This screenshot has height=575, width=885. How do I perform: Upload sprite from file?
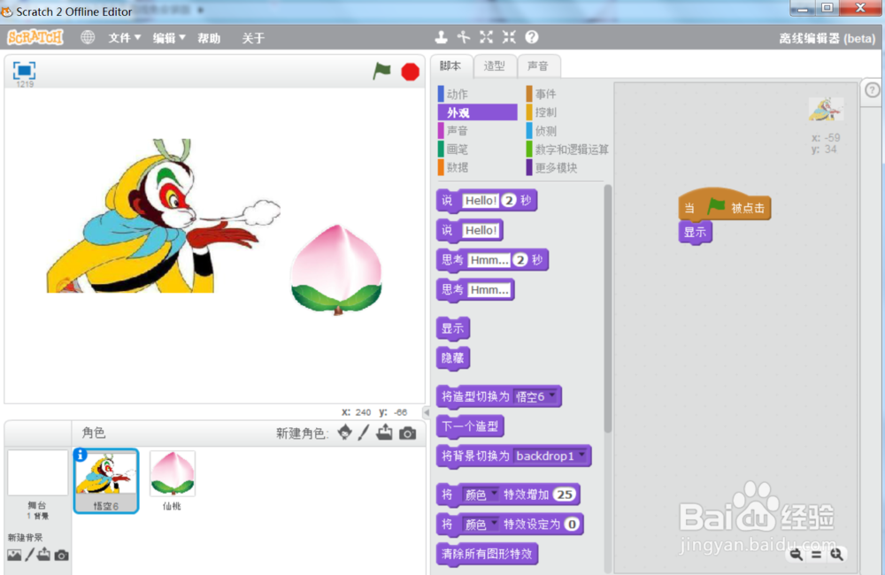tap(385, 433)
